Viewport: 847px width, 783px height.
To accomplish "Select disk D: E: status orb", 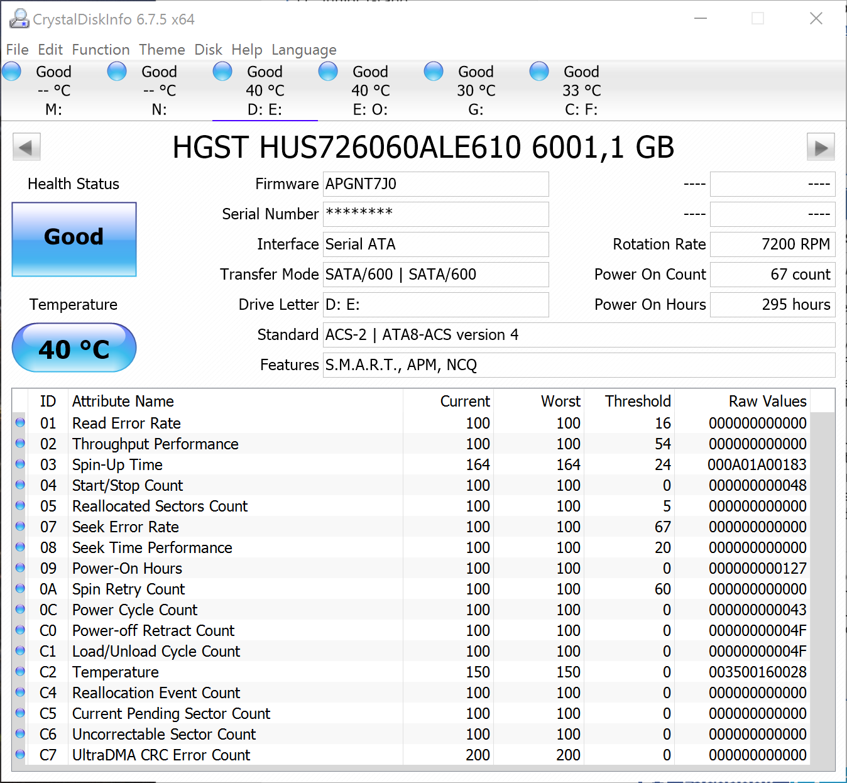I will pos(222,72).
